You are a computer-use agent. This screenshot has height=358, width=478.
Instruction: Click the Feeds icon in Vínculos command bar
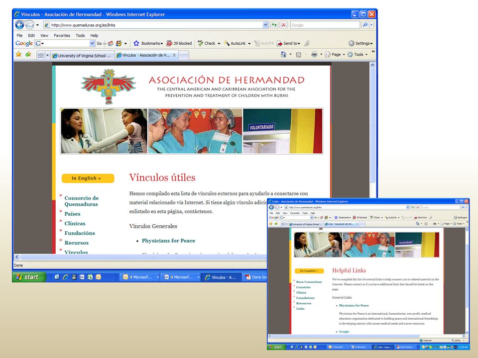(x=299, y=55)
